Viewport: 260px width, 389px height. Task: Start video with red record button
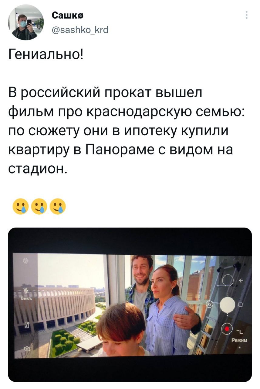[x=226, y=329]
